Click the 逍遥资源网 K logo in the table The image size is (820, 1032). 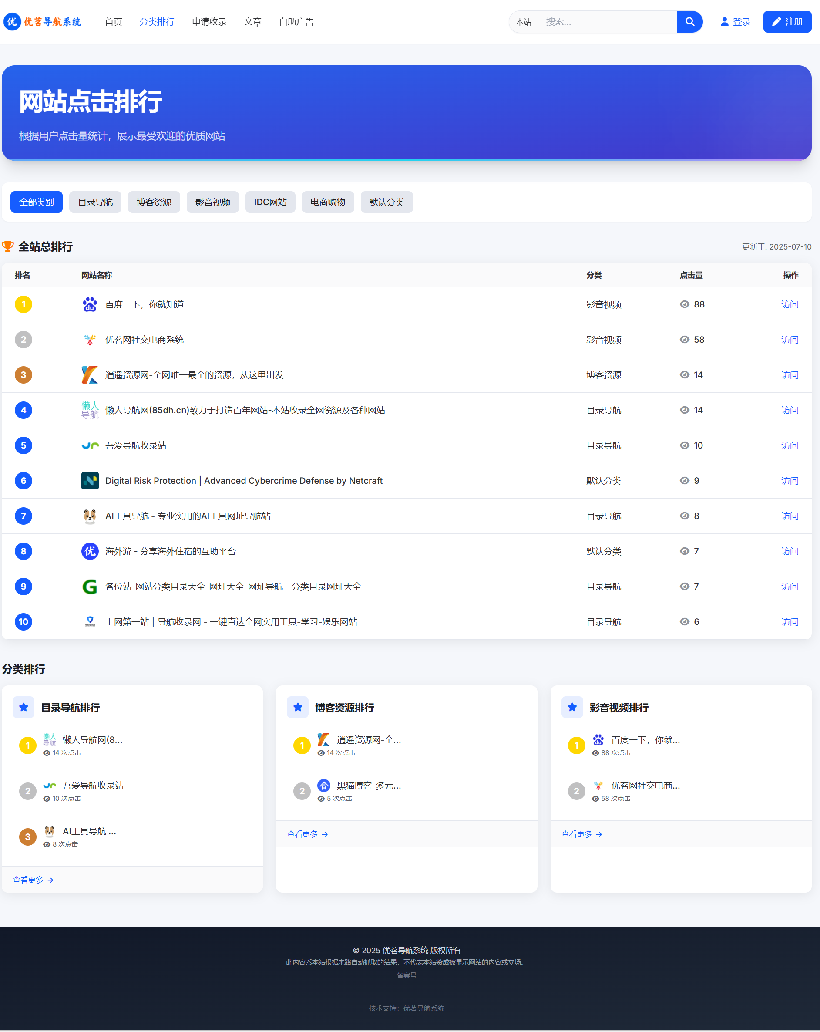[x=90, y=375]
